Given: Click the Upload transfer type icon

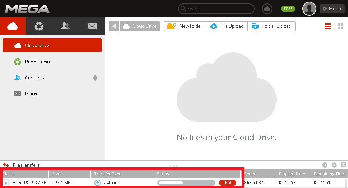Looking at the screenshot, I should pyautogui.click(x=98, y=183).
